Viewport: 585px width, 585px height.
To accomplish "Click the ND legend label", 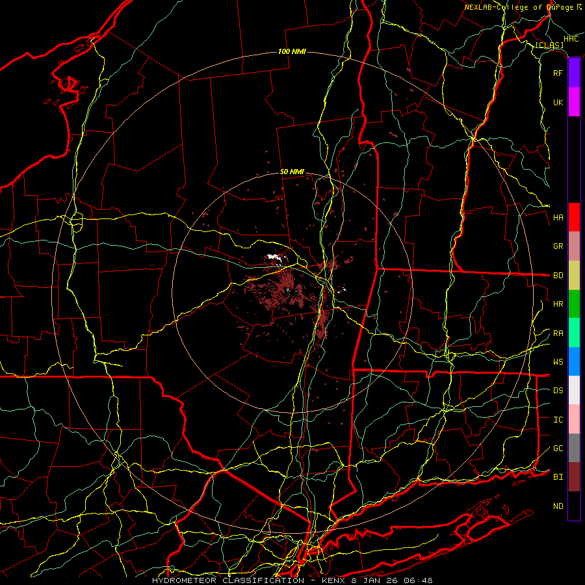I will 558,506.
